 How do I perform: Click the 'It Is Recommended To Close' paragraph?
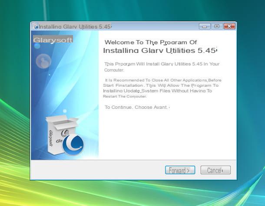pos(162,88)
